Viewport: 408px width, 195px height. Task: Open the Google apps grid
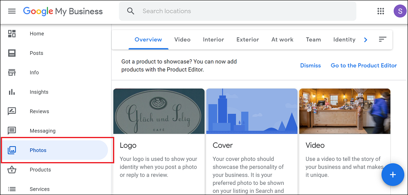[381, 11]
